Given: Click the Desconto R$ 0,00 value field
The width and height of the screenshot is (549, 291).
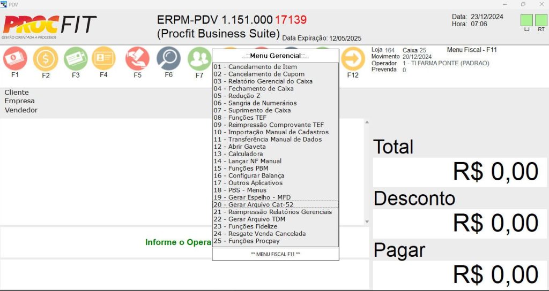Looking at the screenshot, I should tap(459, 224).
